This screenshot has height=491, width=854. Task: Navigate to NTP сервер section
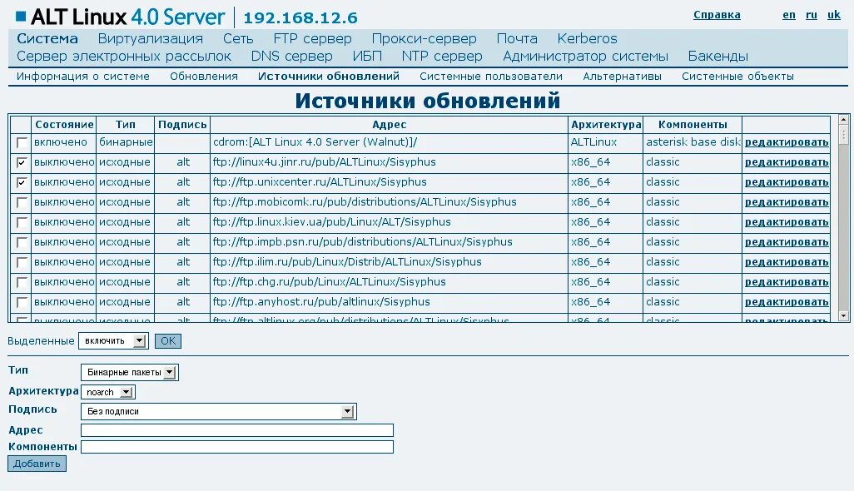[x=442, y=56]
